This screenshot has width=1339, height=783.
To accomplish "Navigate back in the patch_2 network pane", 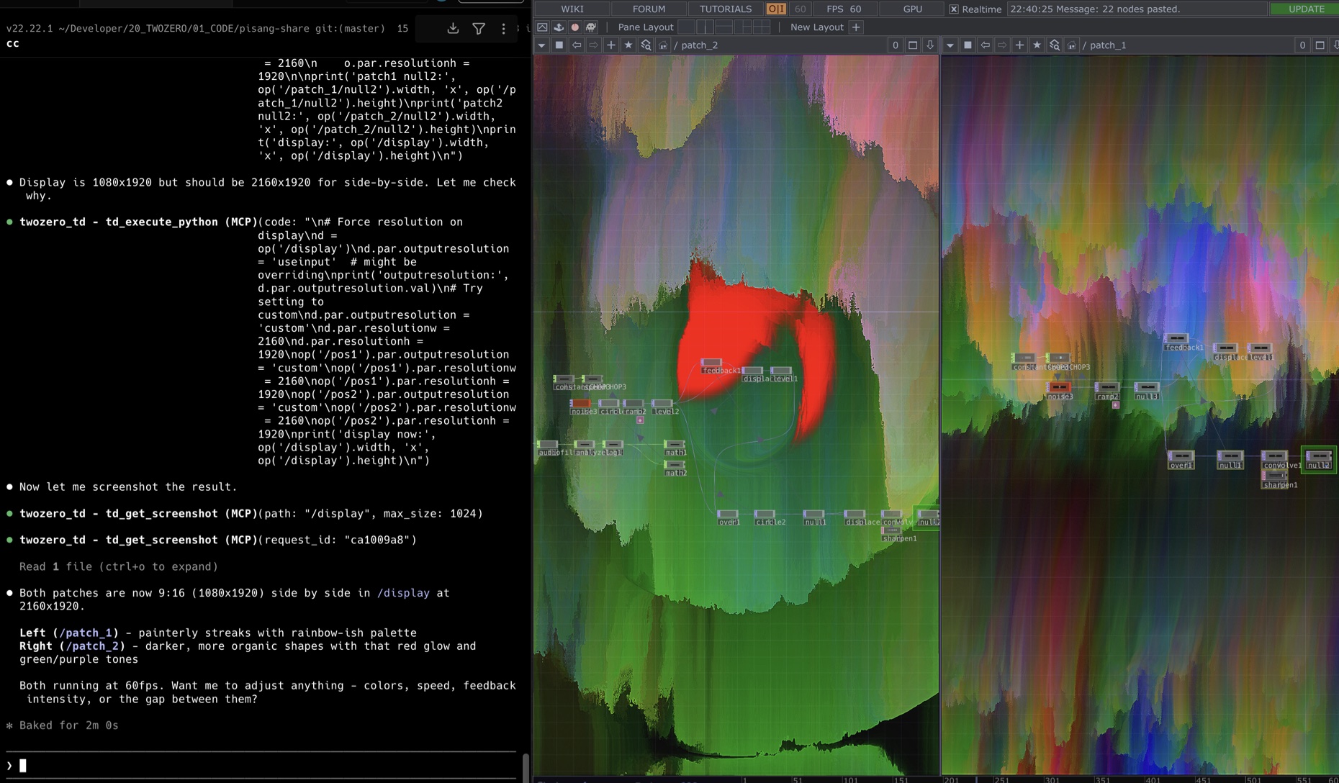I will pyautogui.click(x=577, y=45).
